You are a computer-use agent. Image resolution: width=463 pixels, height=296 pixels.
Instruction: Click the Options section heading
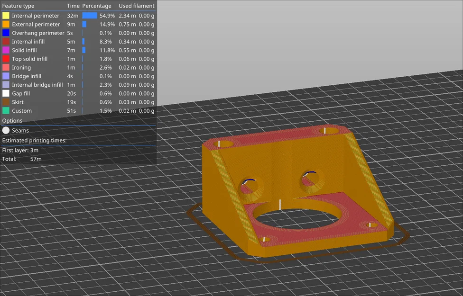pyautogui.click(x=12, y=121)
